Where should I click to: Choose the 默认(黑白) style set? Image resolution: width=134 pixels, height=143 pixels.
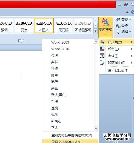[x=59, y=95]
